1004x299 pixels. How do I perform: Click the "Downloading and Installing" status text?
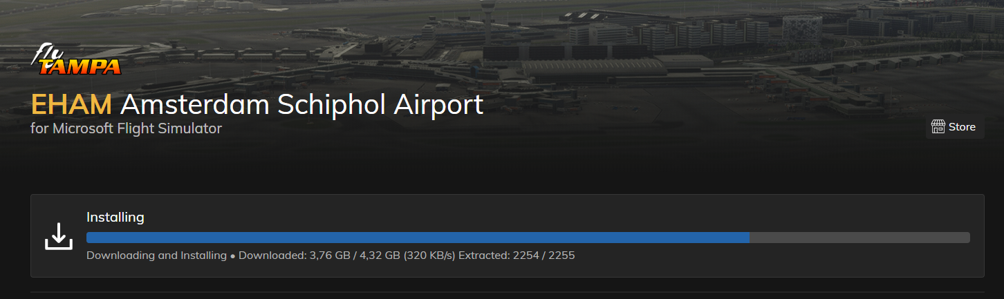(x=156, y=255)
